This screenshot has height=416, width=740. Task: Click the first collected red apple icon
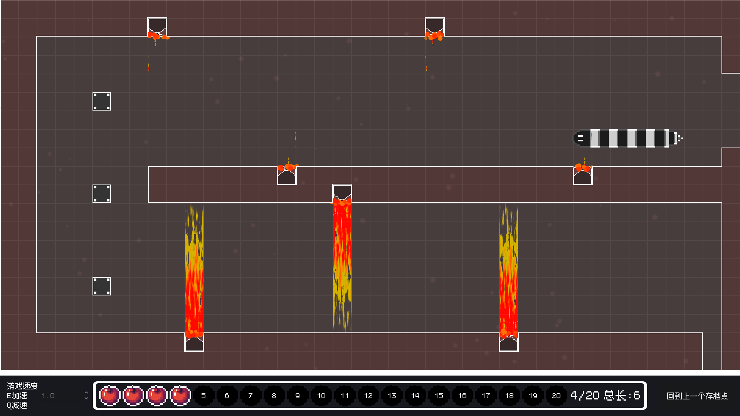[x=110, y=396]
